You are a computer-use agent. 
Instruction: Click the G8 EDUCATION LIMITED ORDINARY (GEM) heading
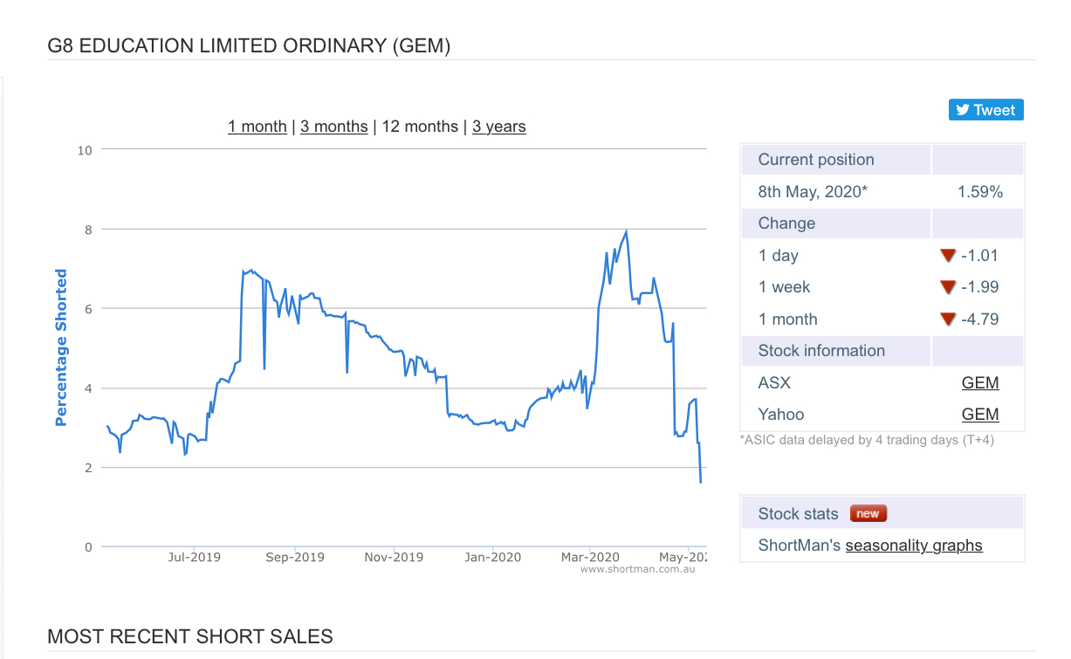(249, 46)
